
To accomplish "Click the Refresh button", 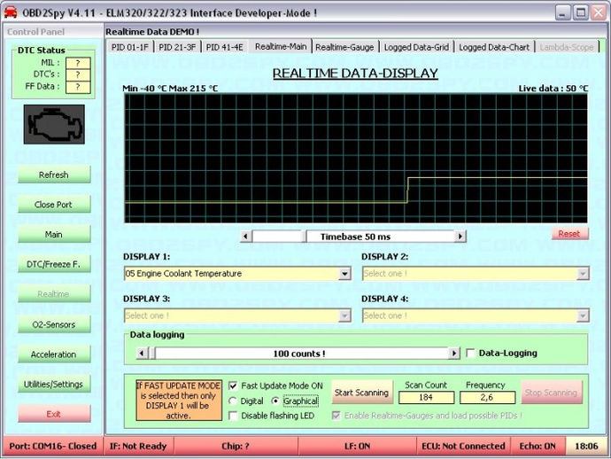I will click(54, 175).
